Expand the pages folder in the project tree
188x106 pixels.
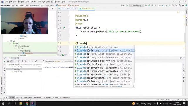tap(16, 39)
